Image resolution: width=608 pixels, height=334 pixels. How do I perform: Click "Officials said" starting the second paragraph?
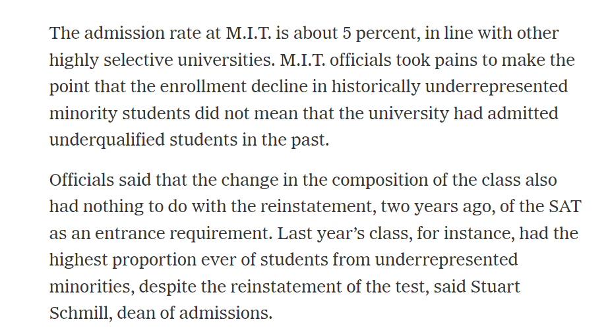tap(101, 180)
